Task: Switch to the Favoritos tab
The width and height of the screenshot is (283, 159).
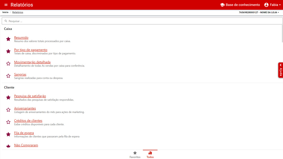Action: (135, 154)
